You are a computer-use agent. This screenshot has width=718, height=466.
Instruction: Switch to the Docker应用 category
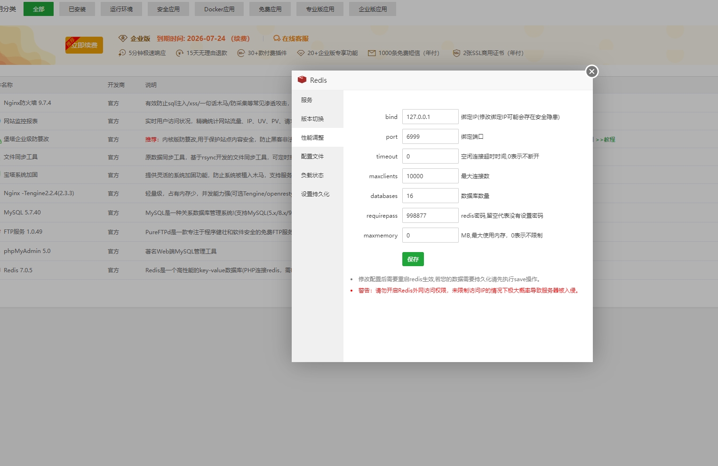tap(219, 8)
